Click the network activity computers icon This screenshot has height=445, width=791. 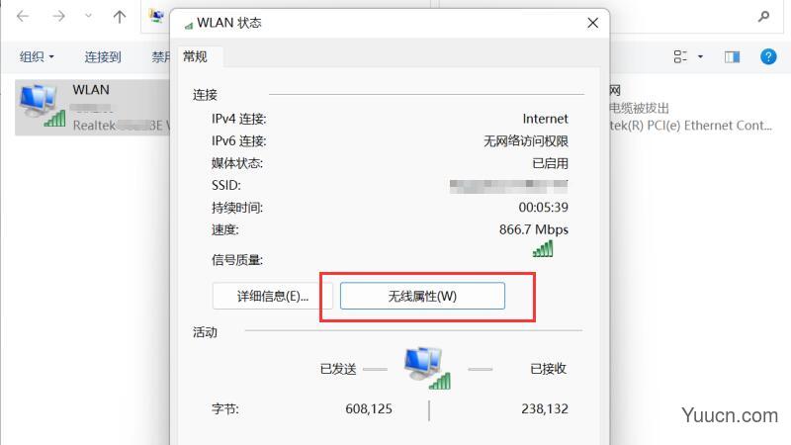(427, 368)
